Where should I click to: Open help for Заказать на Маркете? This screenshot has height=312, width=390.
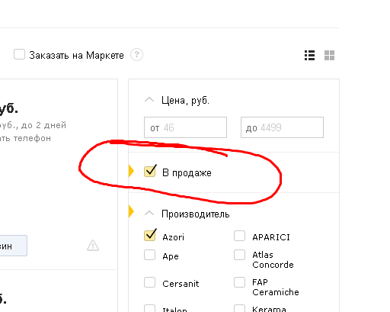tap(136, 55)
